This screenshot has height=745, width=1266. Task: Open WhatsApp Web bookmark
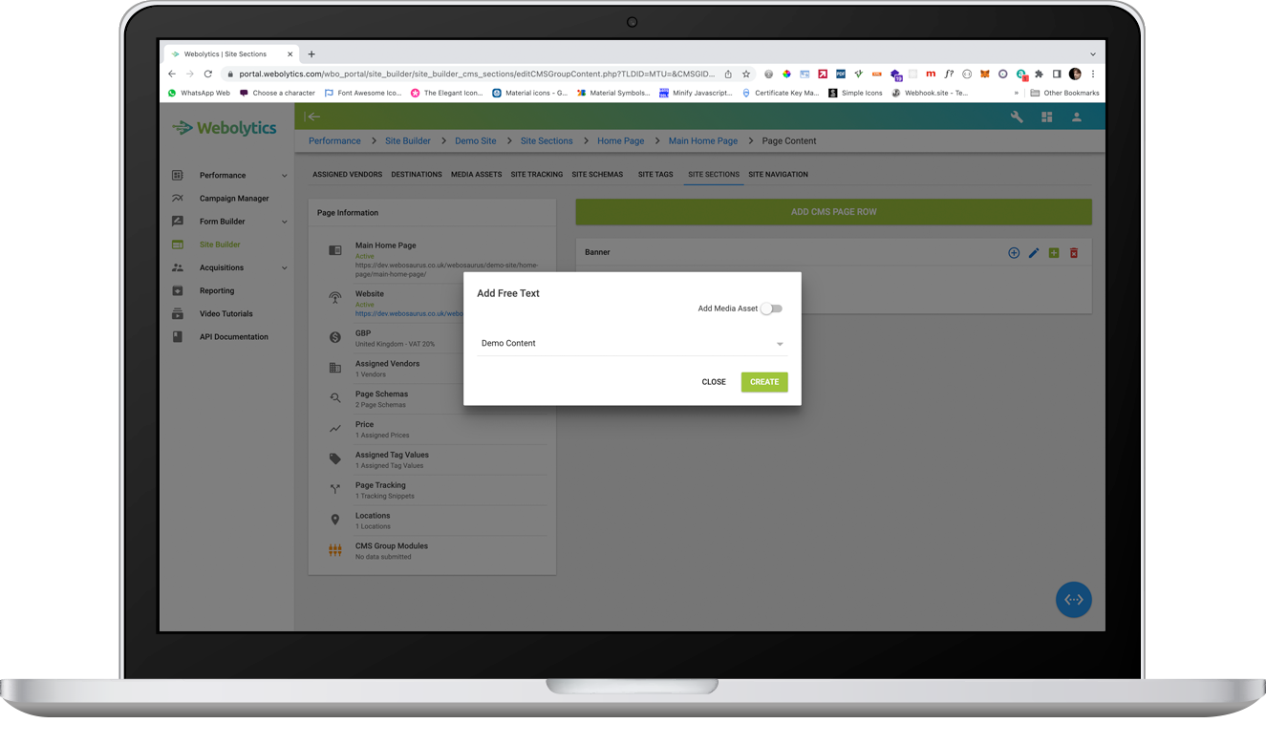tap(199, 93)
